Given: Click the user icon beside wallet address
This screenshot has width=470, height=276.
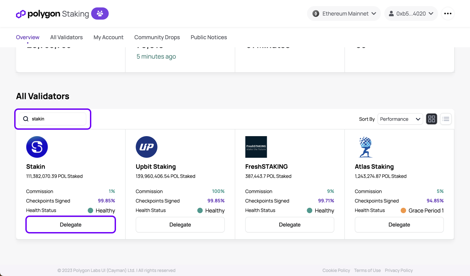Looking at the screenshot, I should 392,14.
